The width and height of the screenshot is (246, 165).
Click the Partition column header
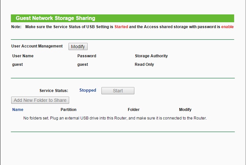[x=68, y=110]
